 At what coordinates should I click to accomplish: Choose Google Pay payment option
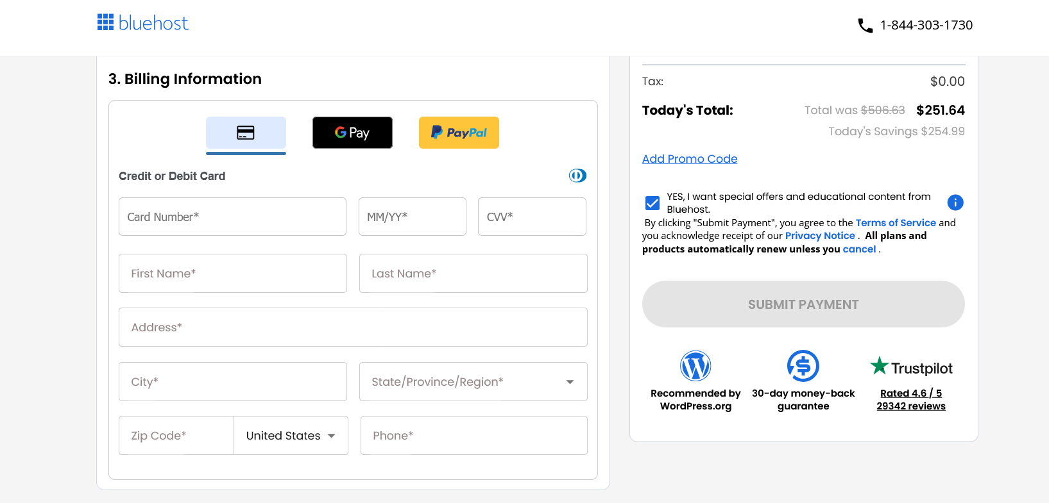352,133
